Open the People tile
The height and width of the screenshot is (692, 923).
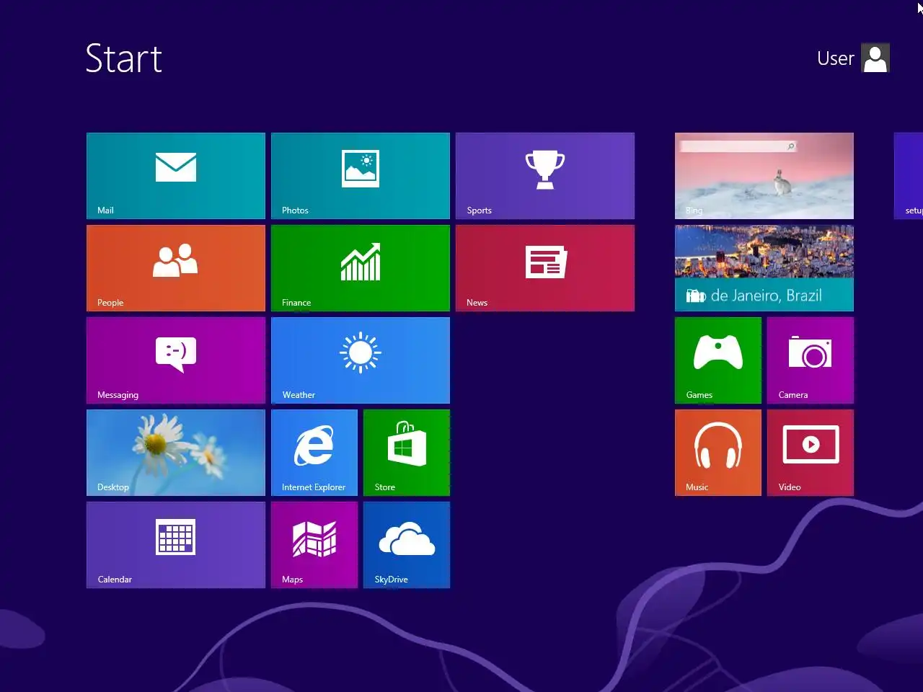176,268
